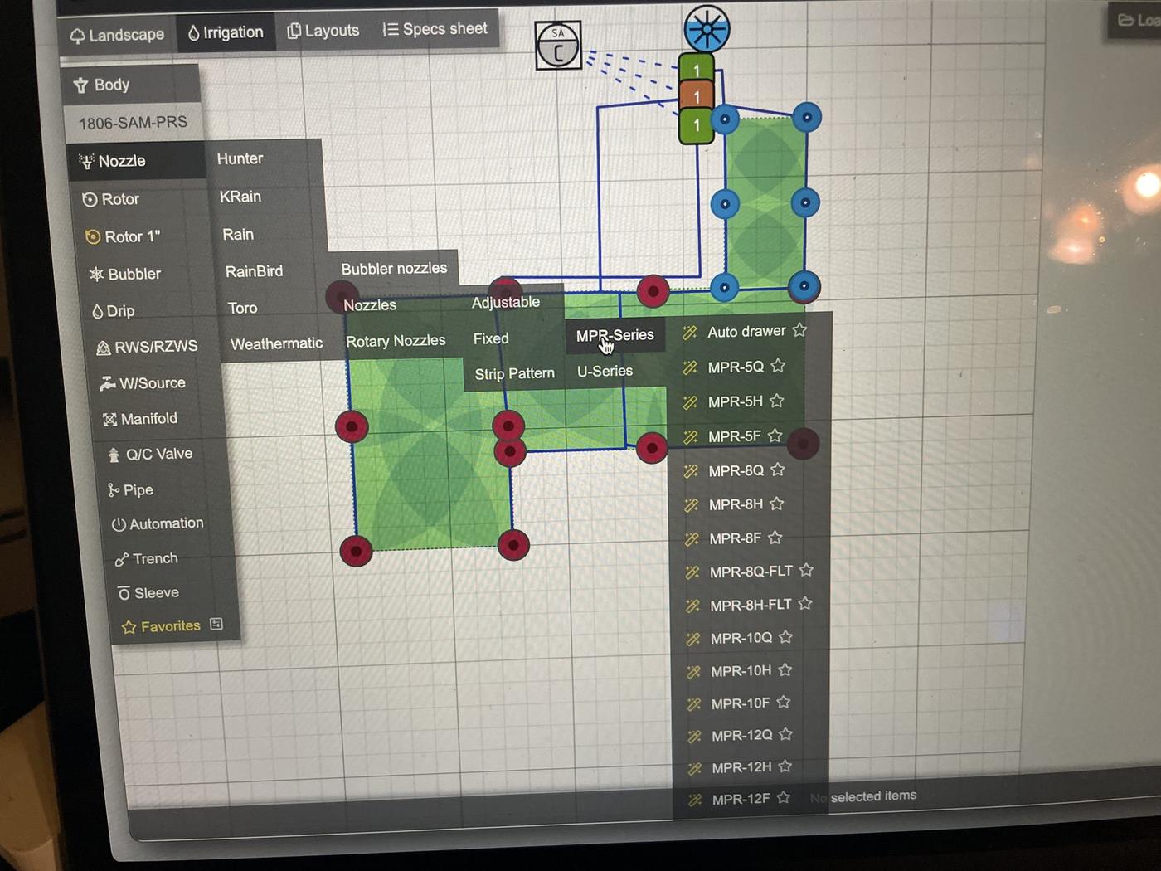Switch to the Landscape tab
Screen dimensions: 1161x871
118,35
